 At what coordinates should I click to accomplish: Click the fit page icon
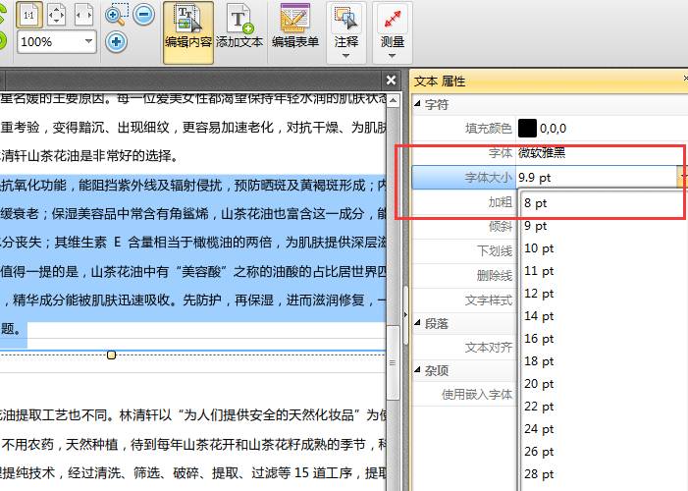tap(57, 15)
